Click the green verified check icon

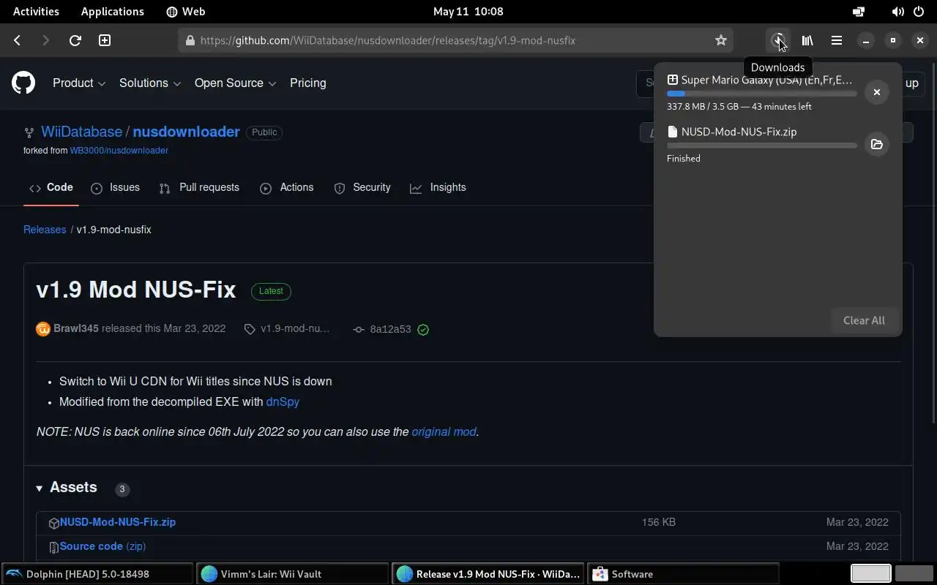tap(423, 329)
